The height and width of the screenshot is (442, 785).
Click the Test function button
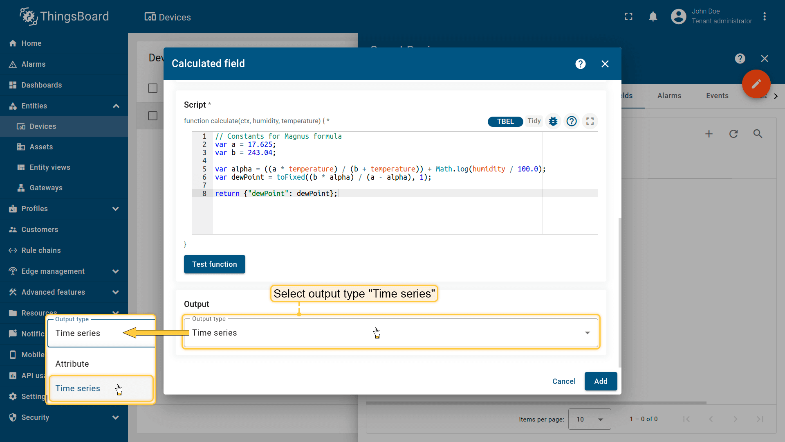[x=214, y=264]
